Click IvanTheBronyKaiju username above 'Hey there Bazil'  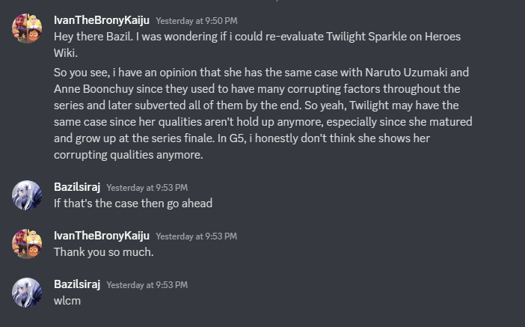(x=102, y=19)
